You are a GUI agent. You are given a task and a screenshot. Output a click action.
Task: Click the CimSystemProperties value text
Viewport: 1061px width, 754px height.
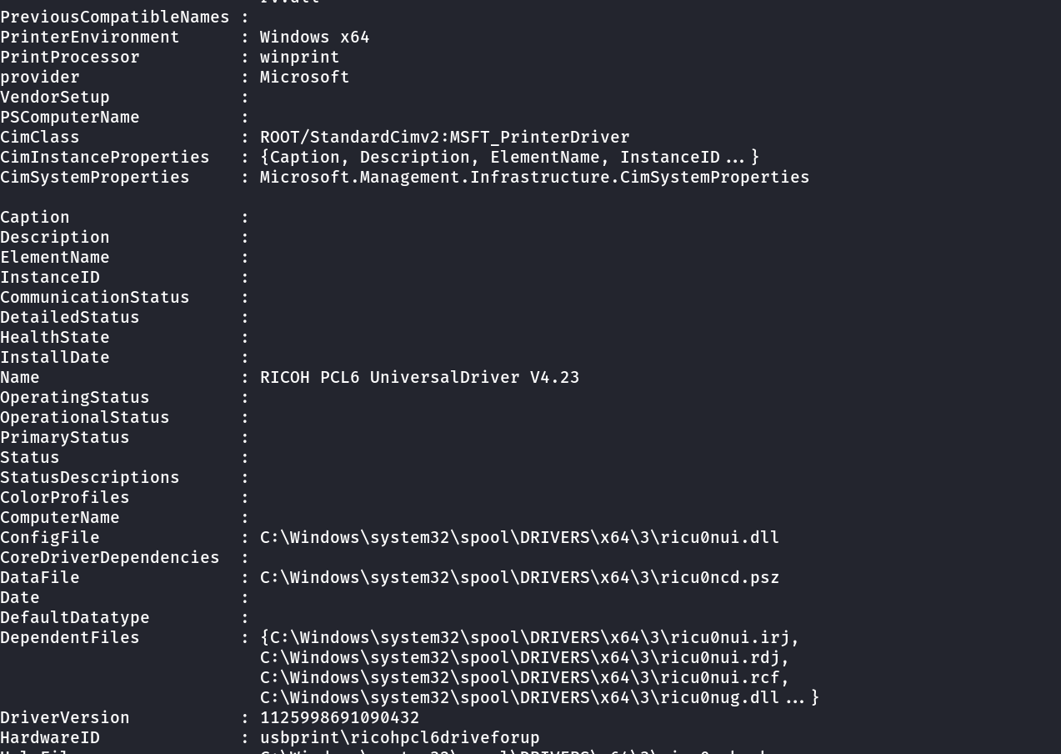pyautogui.click(x=534, y=178)
